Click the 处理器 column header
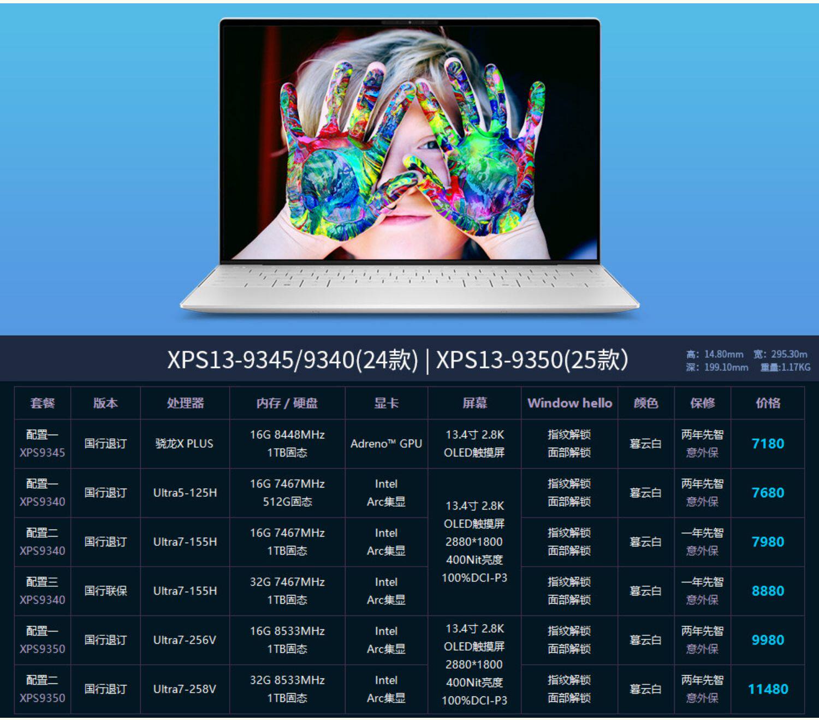Image resolution: width=819 pixels, height=720 pixels. [x=185, y=403]
